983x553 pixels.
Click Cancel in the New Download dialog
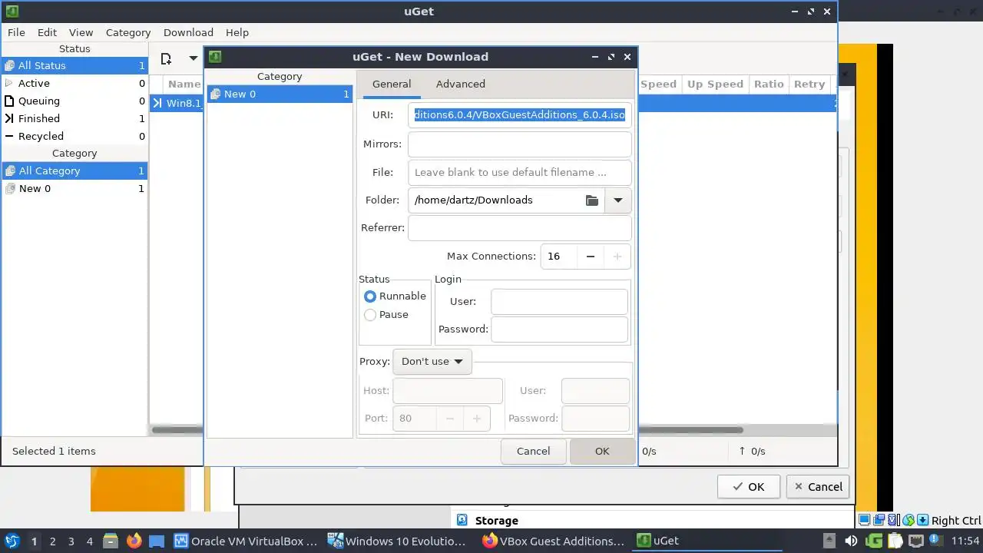pos(533,452)
